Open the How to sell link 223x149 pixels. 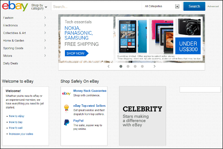pos(16,128)
